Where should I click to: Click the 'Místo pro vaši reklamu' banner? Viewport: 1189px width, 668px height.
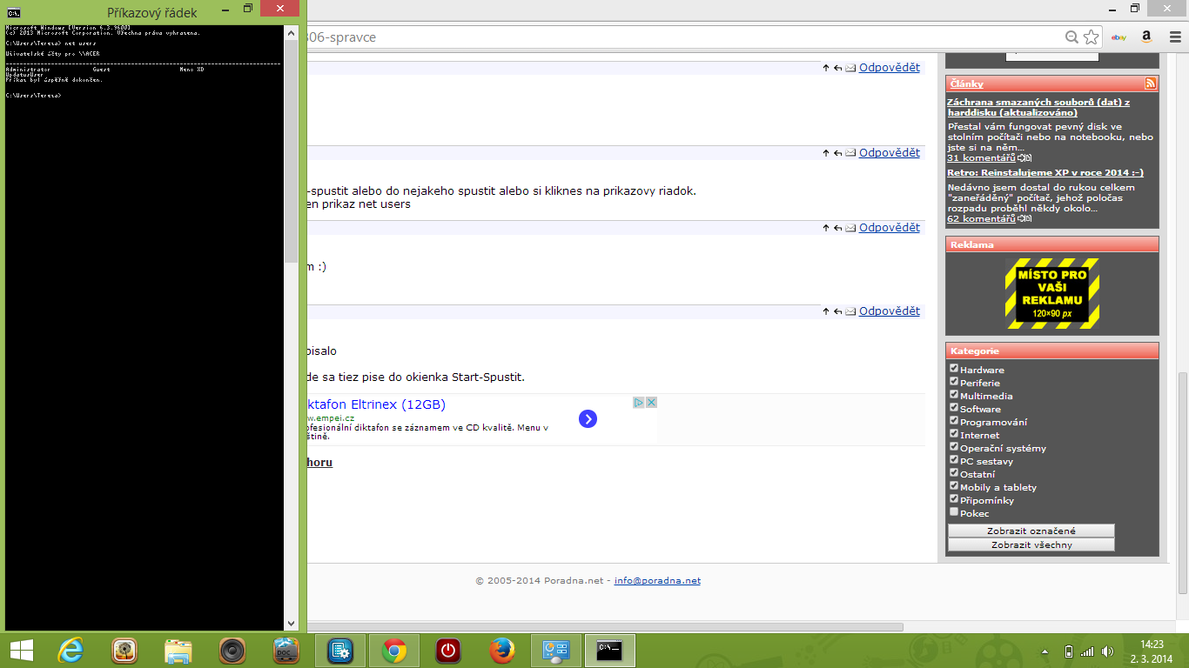[1051, 293]
